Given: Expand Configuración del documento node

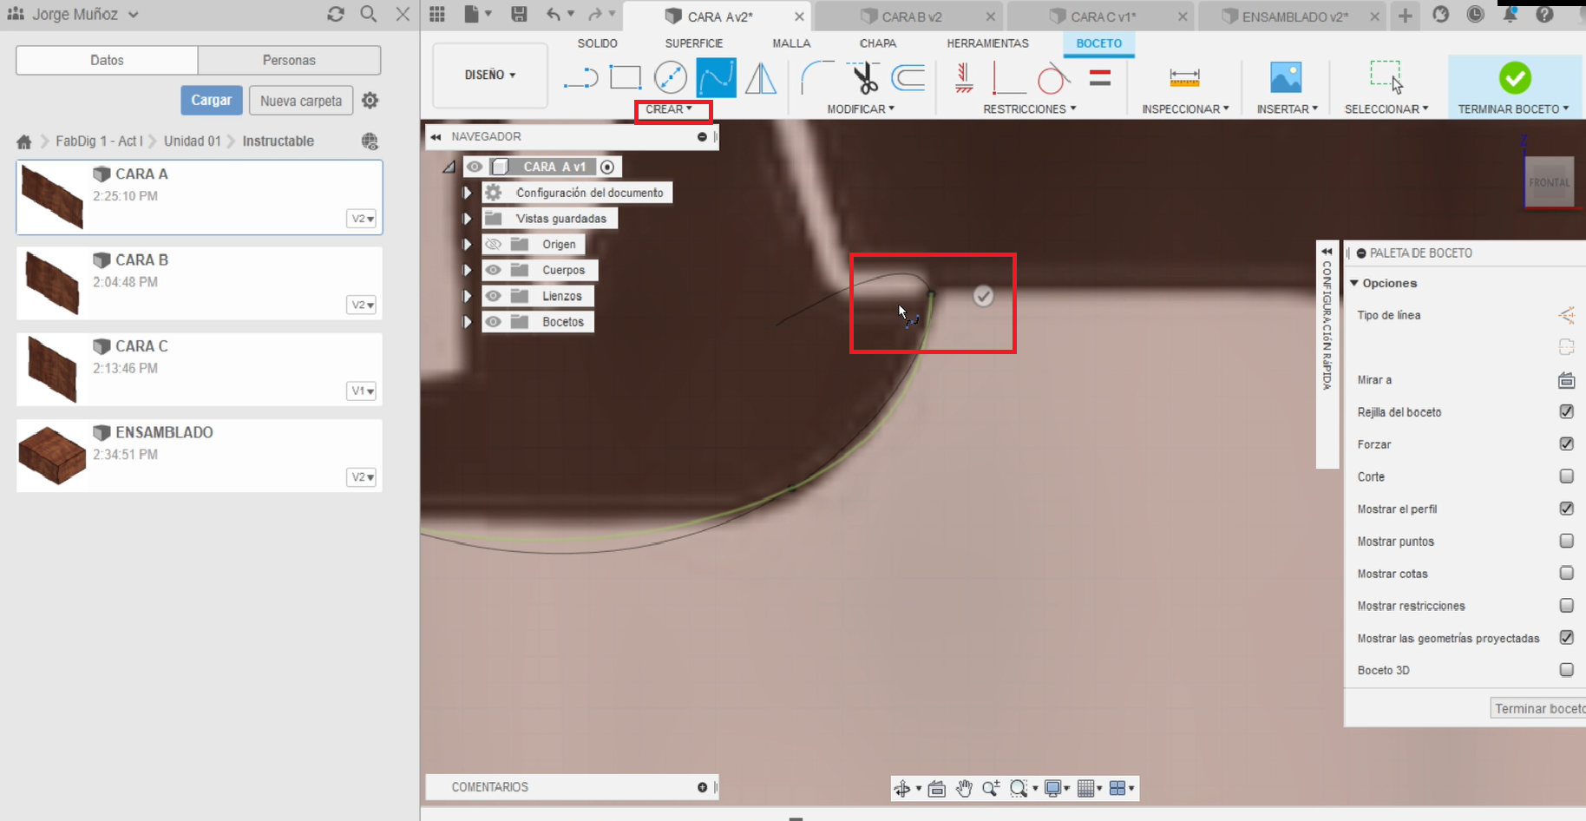Looking at the screenshot, I should tap(468, 193).
